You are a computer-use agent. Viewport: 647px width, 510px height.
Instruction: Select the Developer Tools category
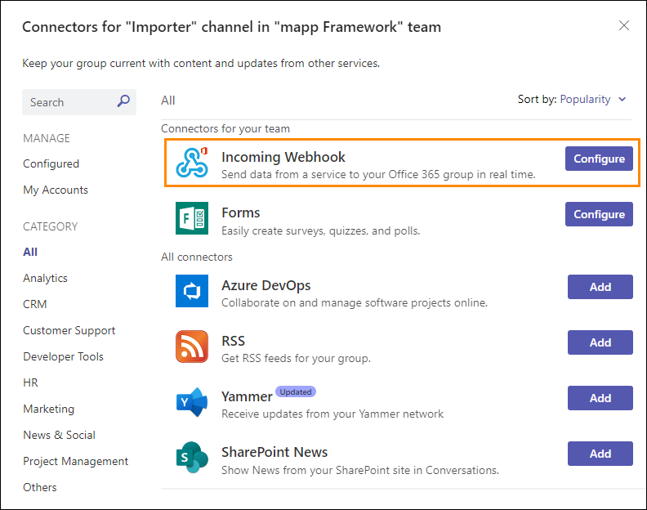click(x=63, y=356)
